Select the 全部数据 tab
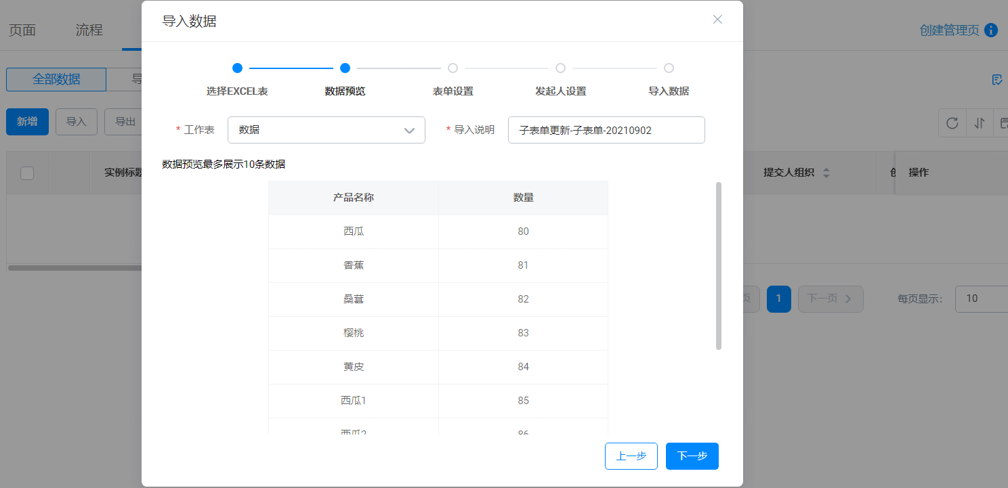This screenshot has height=488, width=1008. coord(56,79)
